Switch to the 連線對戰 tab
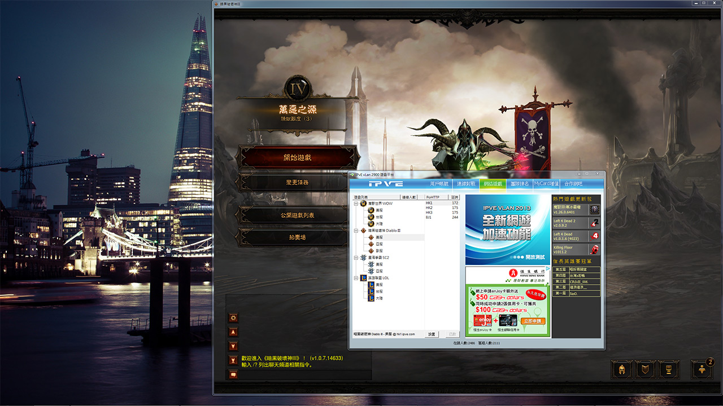 [x=465, y=184]
